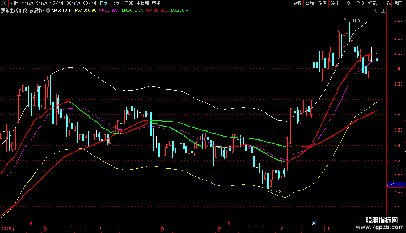406x233 pixels.
Task: Select the 15分钟 period tab
Action: [57, 3]
